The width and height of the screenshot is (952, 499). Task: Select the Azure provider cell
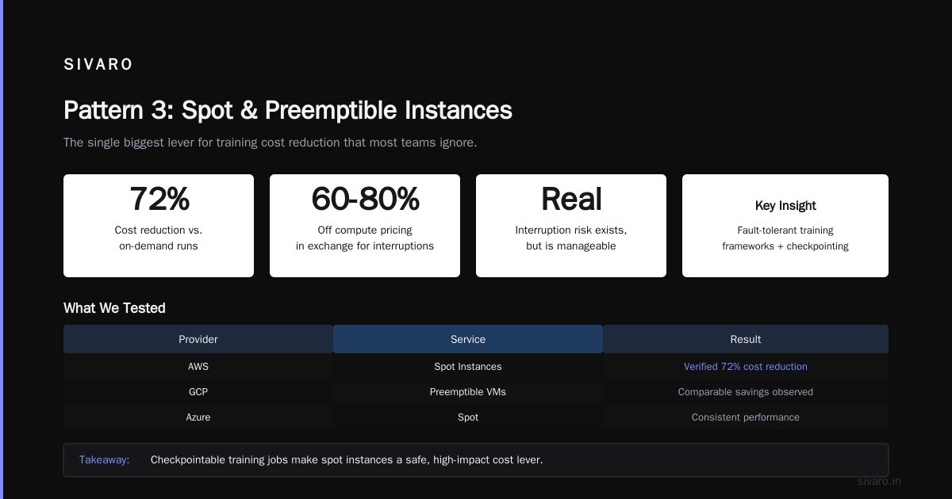click(198, 417)
